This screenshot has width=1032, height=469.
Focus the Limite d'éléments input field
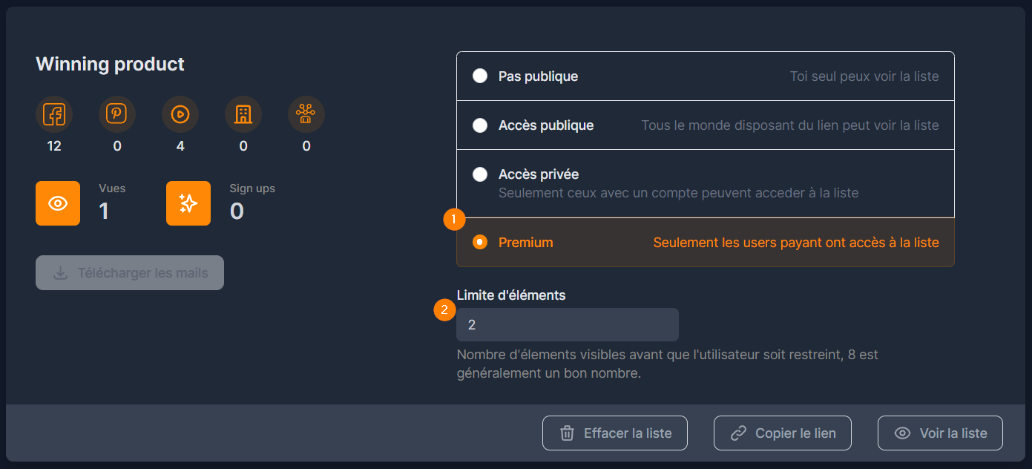(568, 325)
